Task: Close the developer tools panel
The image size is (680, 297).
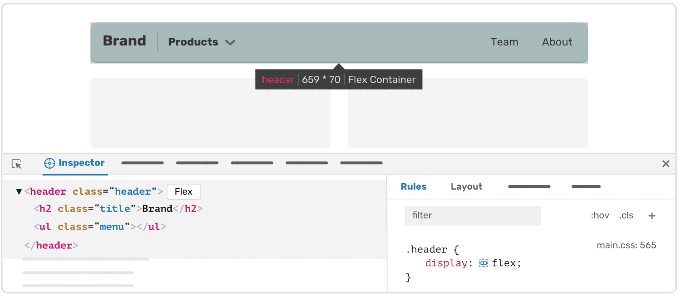Action: [666, 164]
